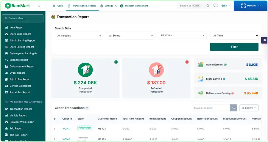Open the Users tab

pyautogui.click(x=58, y=6)
